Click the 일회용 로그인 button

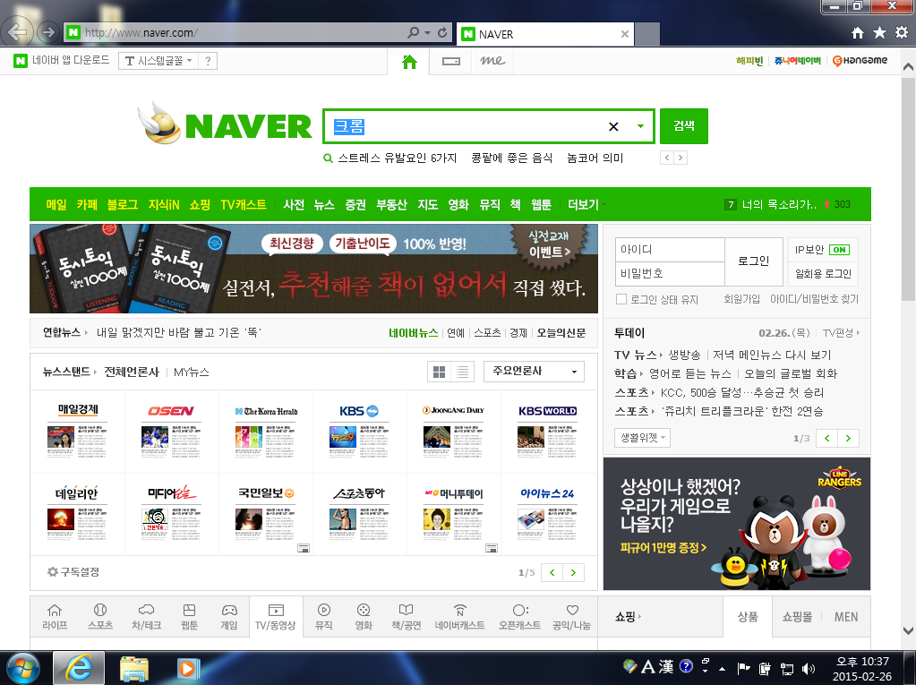tap(823, 274)
